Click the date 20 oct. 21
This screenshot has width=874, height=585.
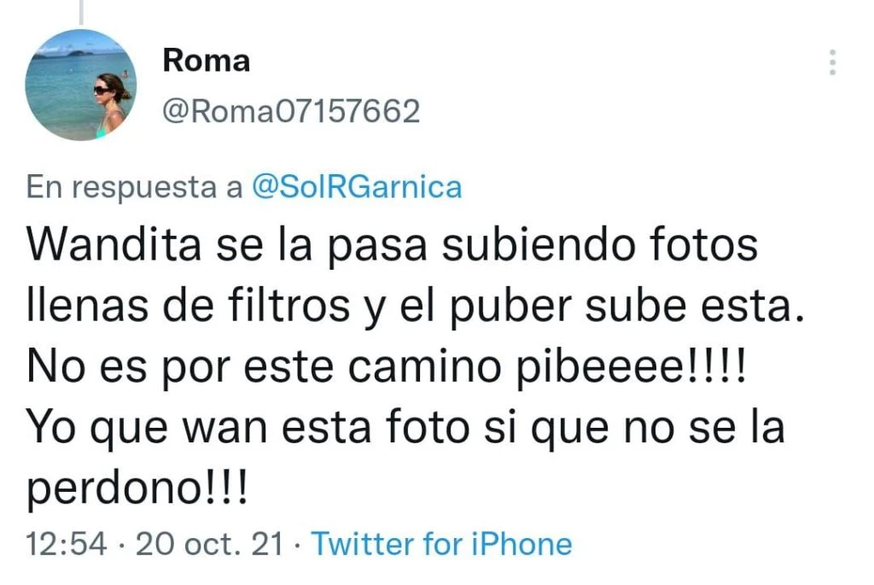click(x=210, y=543)
